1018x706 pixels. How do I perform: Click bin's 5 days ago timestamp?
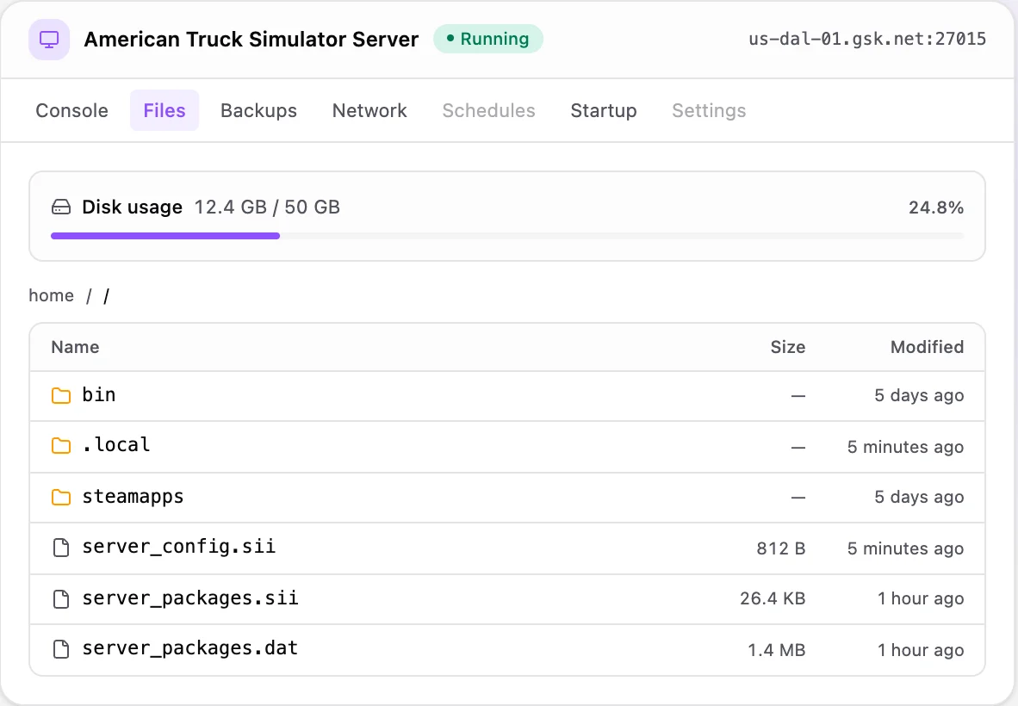(x=919, y=396)
